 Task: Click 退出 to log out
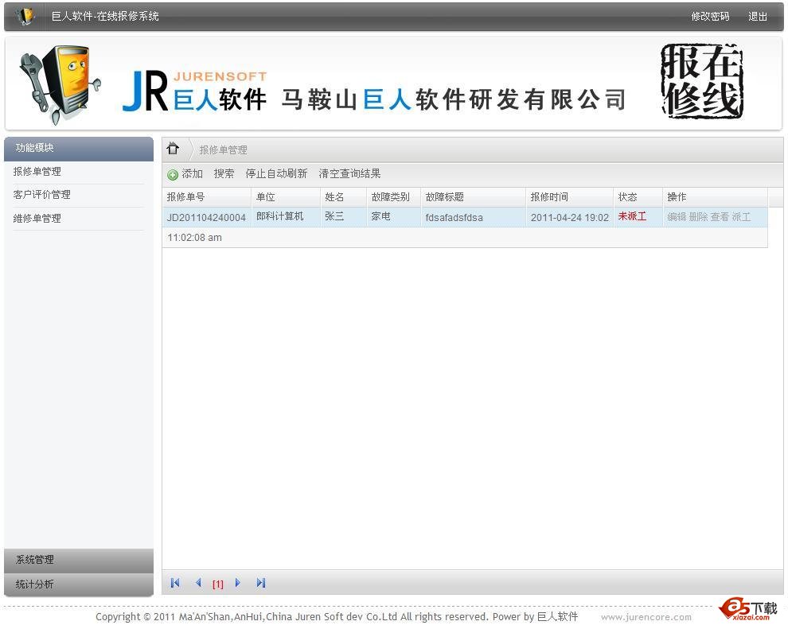click(x=758, y=17)
